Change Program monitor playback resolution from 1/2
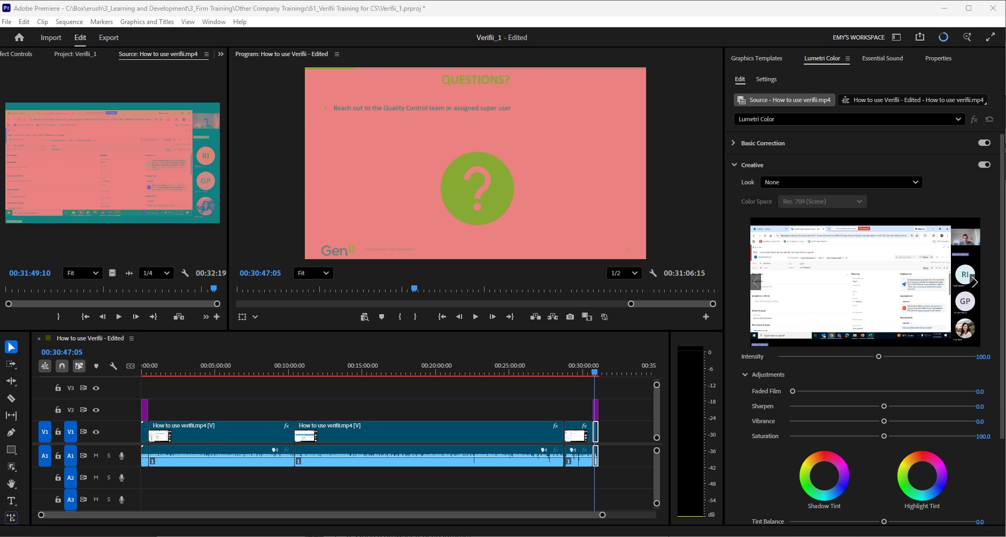Image resolution: width=1006 pixels, height=537 pixels. pyautogui.click(x=624, y=273)
